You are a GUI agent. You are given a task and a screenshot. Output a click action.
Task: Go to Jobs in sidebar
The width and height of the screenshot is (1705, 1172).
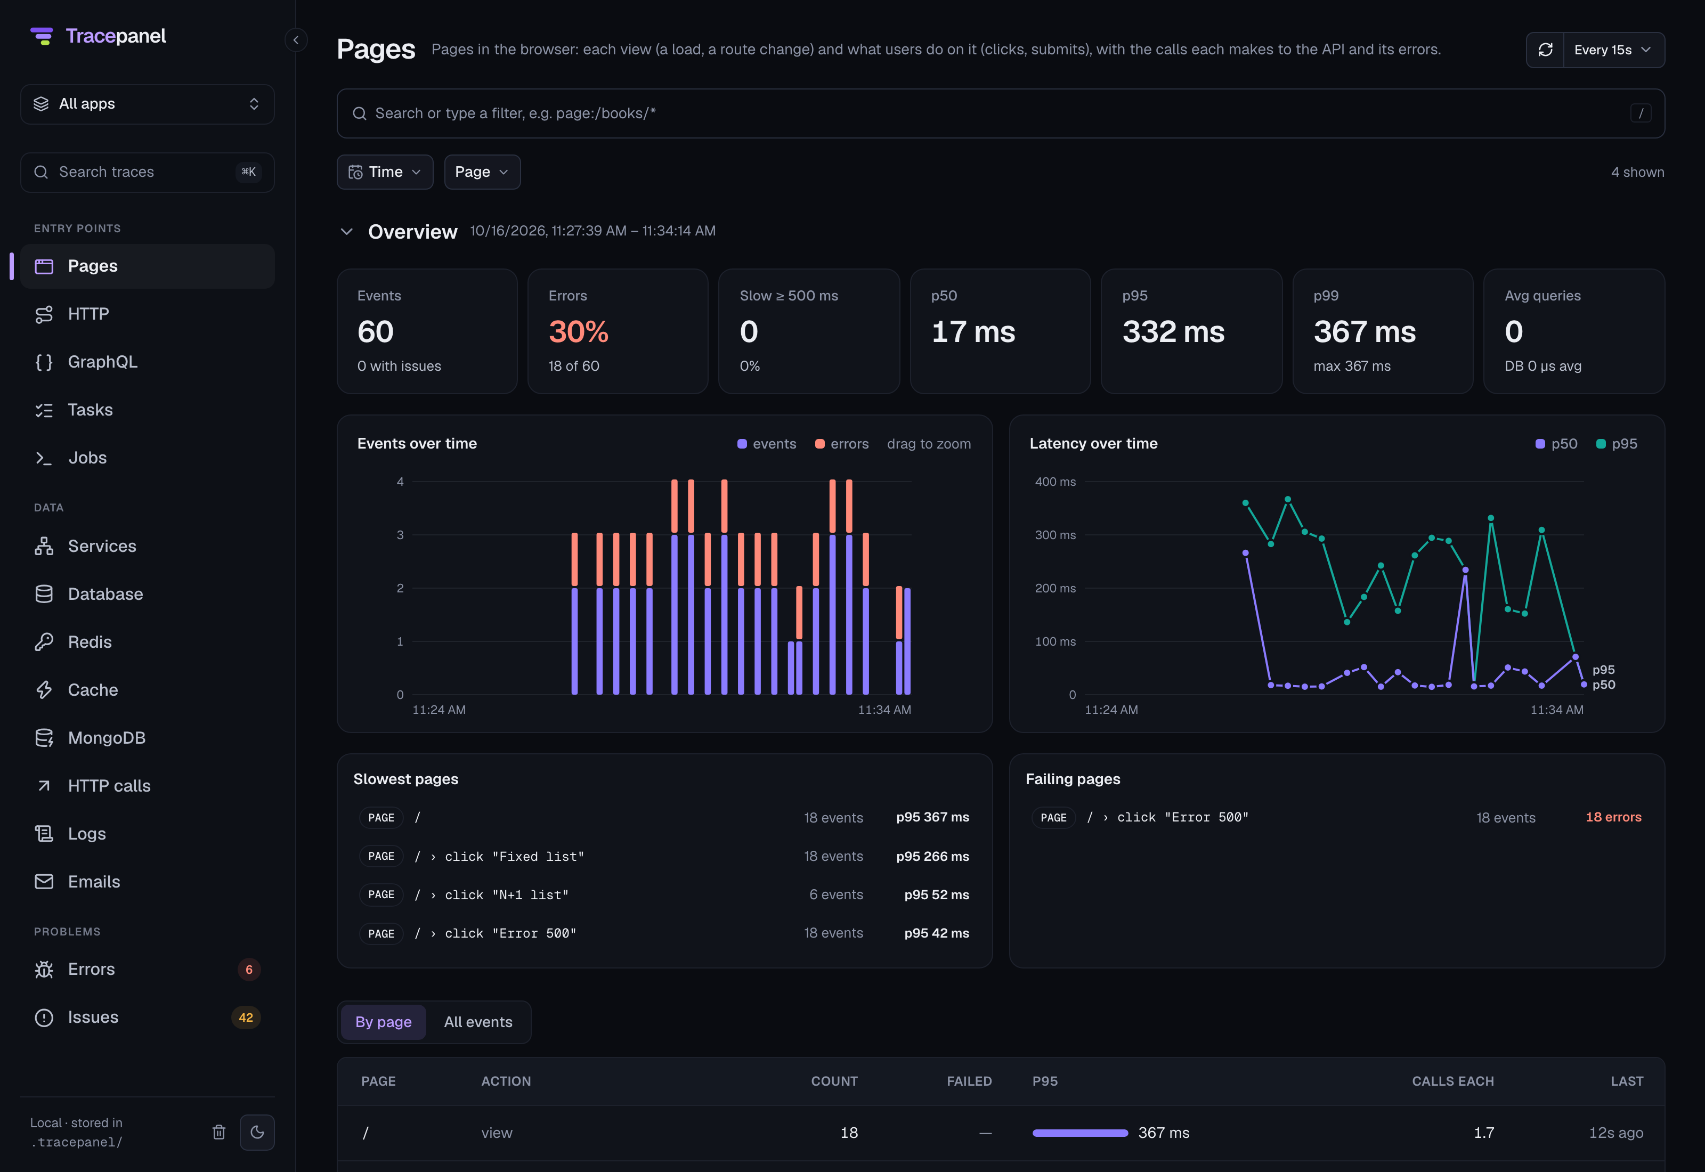pyautogui.click(x=148, y=458)
